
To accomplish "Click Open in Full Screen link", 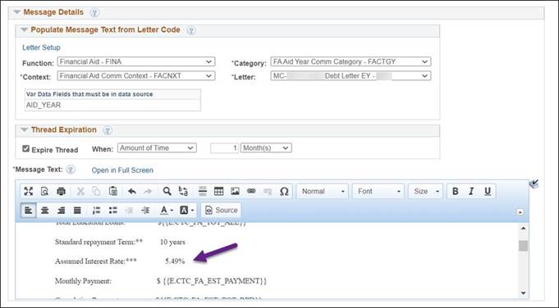I will pos(122,170).
